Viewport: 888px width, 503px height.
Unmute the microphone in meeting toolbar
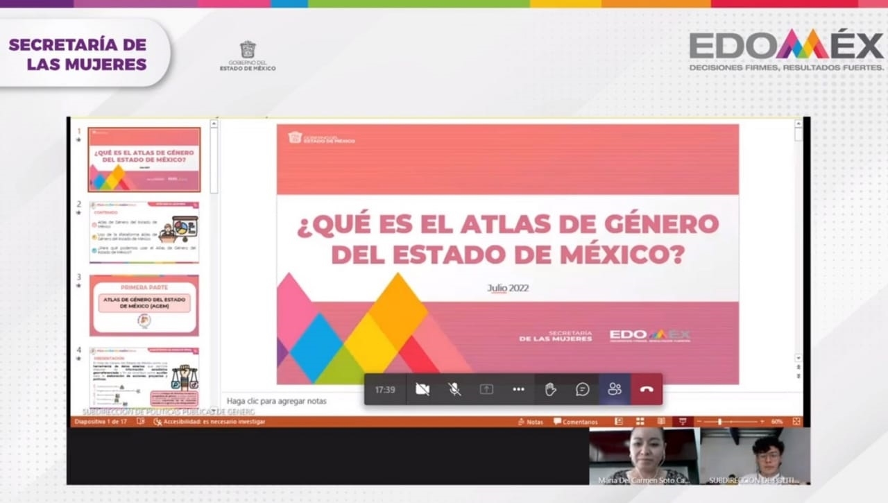pyautogui.click(x=454, y=389)
